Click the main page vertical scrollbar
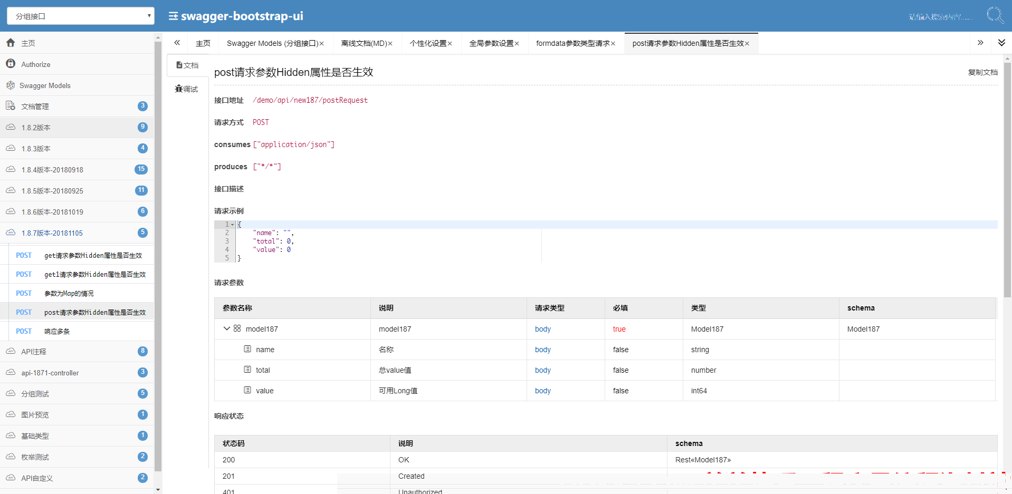1012x494 pixels. pyautogui.click(x=1007, y=180)
